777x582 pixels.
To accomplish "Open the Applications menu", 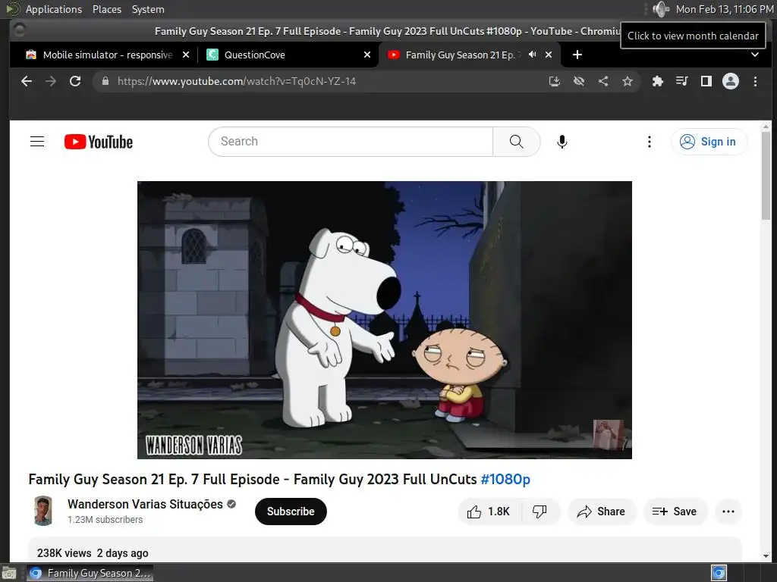I will click(x=54, y=9).
